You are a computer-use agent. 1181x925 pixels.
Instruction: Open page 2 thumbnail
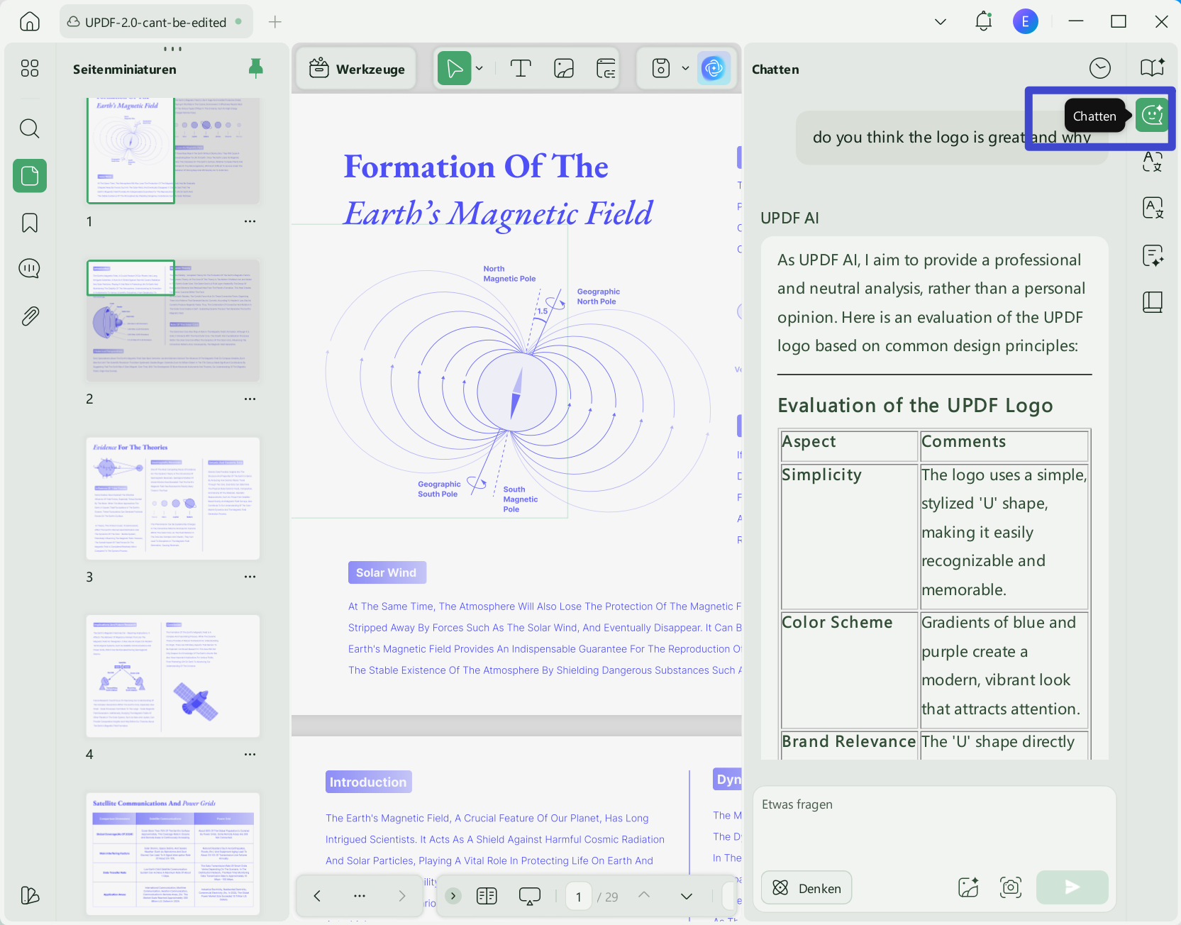173,321
